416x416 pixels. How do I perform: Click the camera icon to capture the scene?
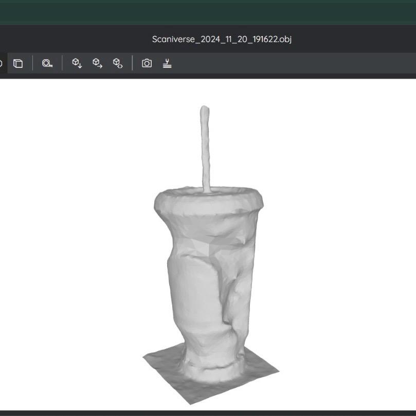pyautogui.click(x=147, y=63)
